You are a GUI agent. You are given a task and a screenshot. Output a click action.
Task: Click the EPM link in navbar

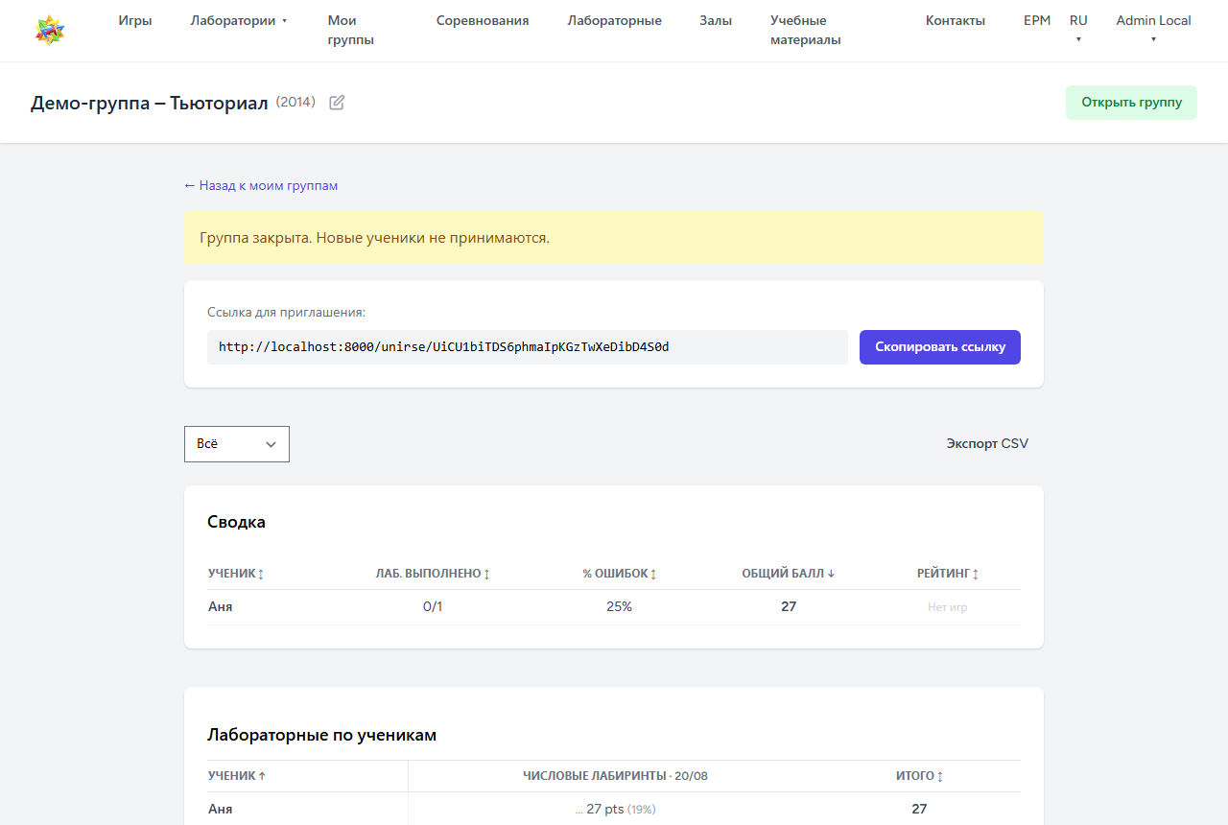[1037, 21]
